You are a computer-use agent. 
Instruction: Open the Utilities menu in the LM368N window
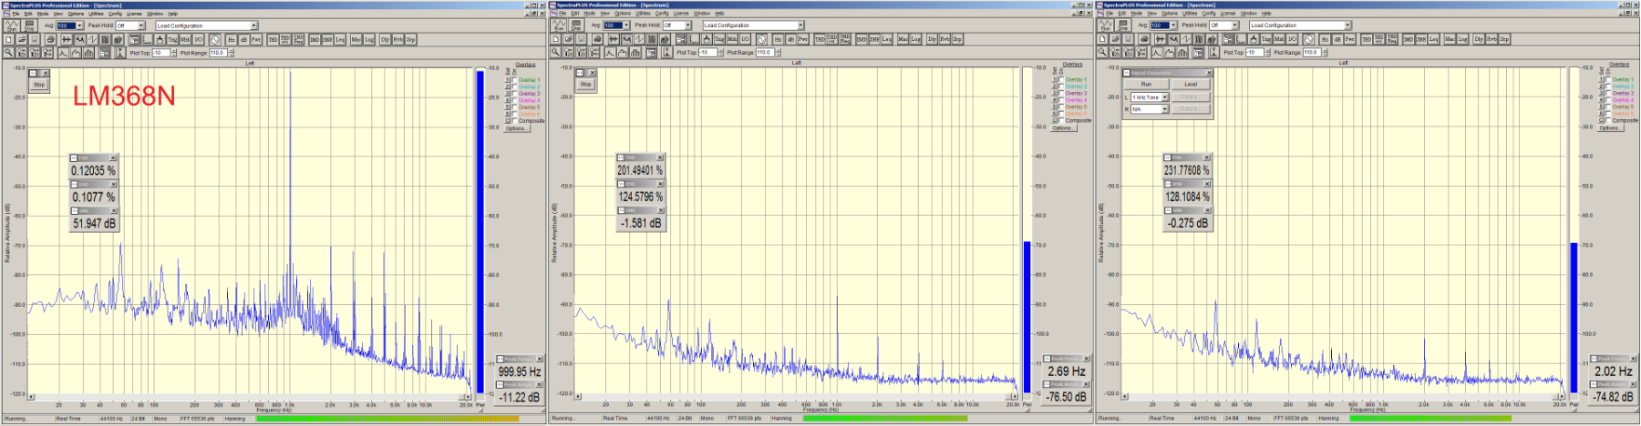[96, 14]
